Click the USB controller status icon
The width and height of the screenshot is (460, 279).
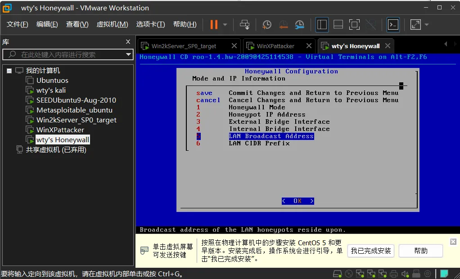tap(416, 274)
